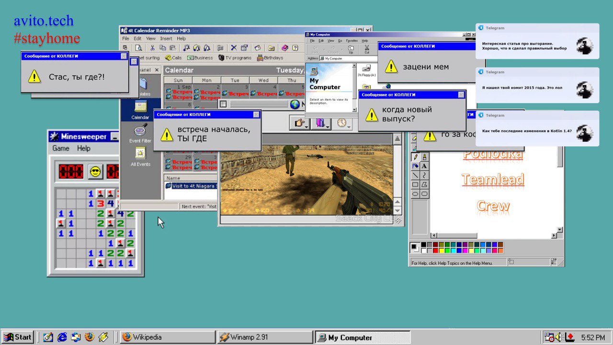Image resolution: width=613 pixels, height=345 pixels.
Task: Click the question mark Help icon in Calendar toolbar
Action: pos(295,48)
